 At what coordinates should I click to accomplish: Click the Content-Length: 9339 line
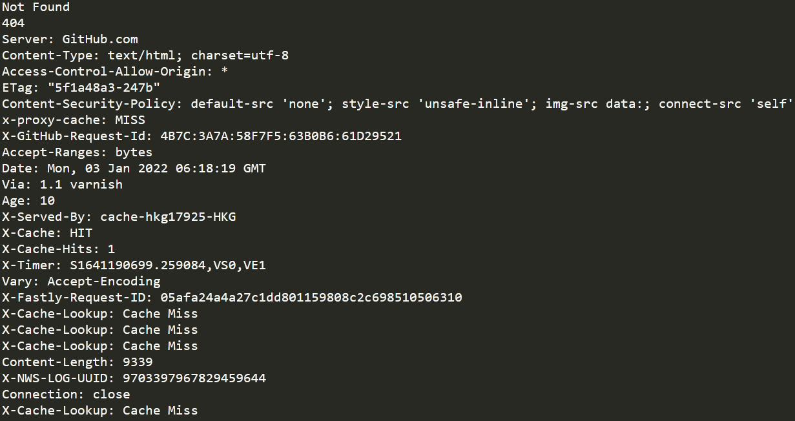pos(77,362)
